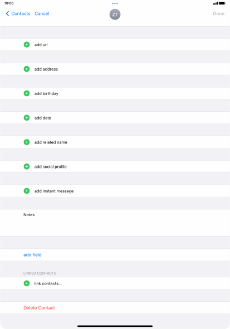
Task: Tap inside the Notes field
Action: [115, 223]
